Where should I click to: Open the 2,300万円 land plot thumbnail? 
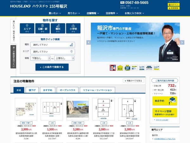coord(129,109)
